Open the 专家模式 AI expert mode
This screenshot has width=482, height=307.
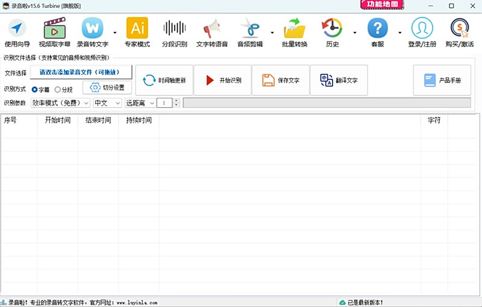[137, 33]
